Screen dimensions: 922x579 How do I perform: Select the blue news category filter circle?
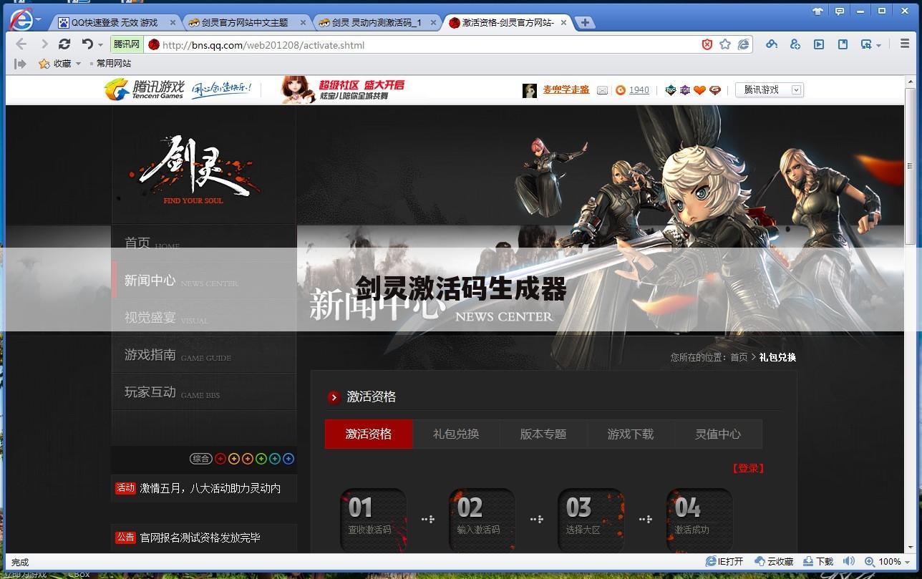pyautogui.click(x=288, y=459)
